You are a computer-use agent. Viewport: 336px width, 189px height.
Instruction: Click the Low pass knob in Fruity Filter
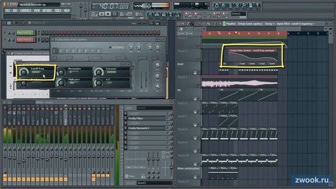tap(99, 72)
